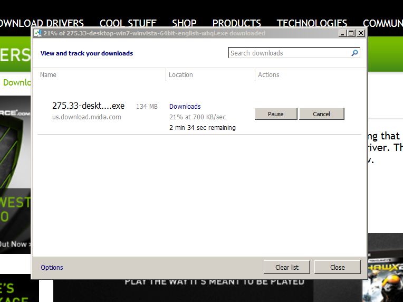Open COMMUNITY menu on NVIDIA site
The width and height of the screenshot is (403, 302).
click(383, 23)
